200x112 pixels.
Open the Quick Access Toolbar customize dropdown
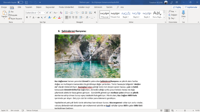click(40, 2)
